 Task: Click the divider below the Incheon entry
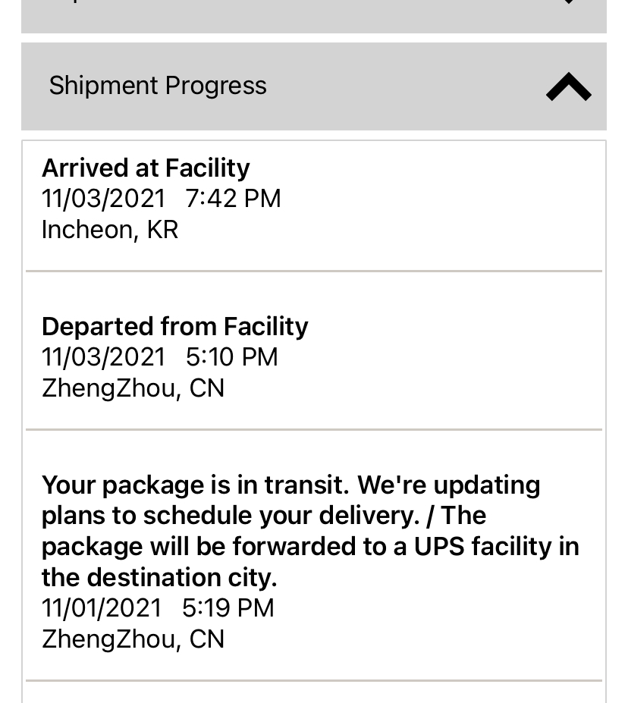[x=314, y=271]
